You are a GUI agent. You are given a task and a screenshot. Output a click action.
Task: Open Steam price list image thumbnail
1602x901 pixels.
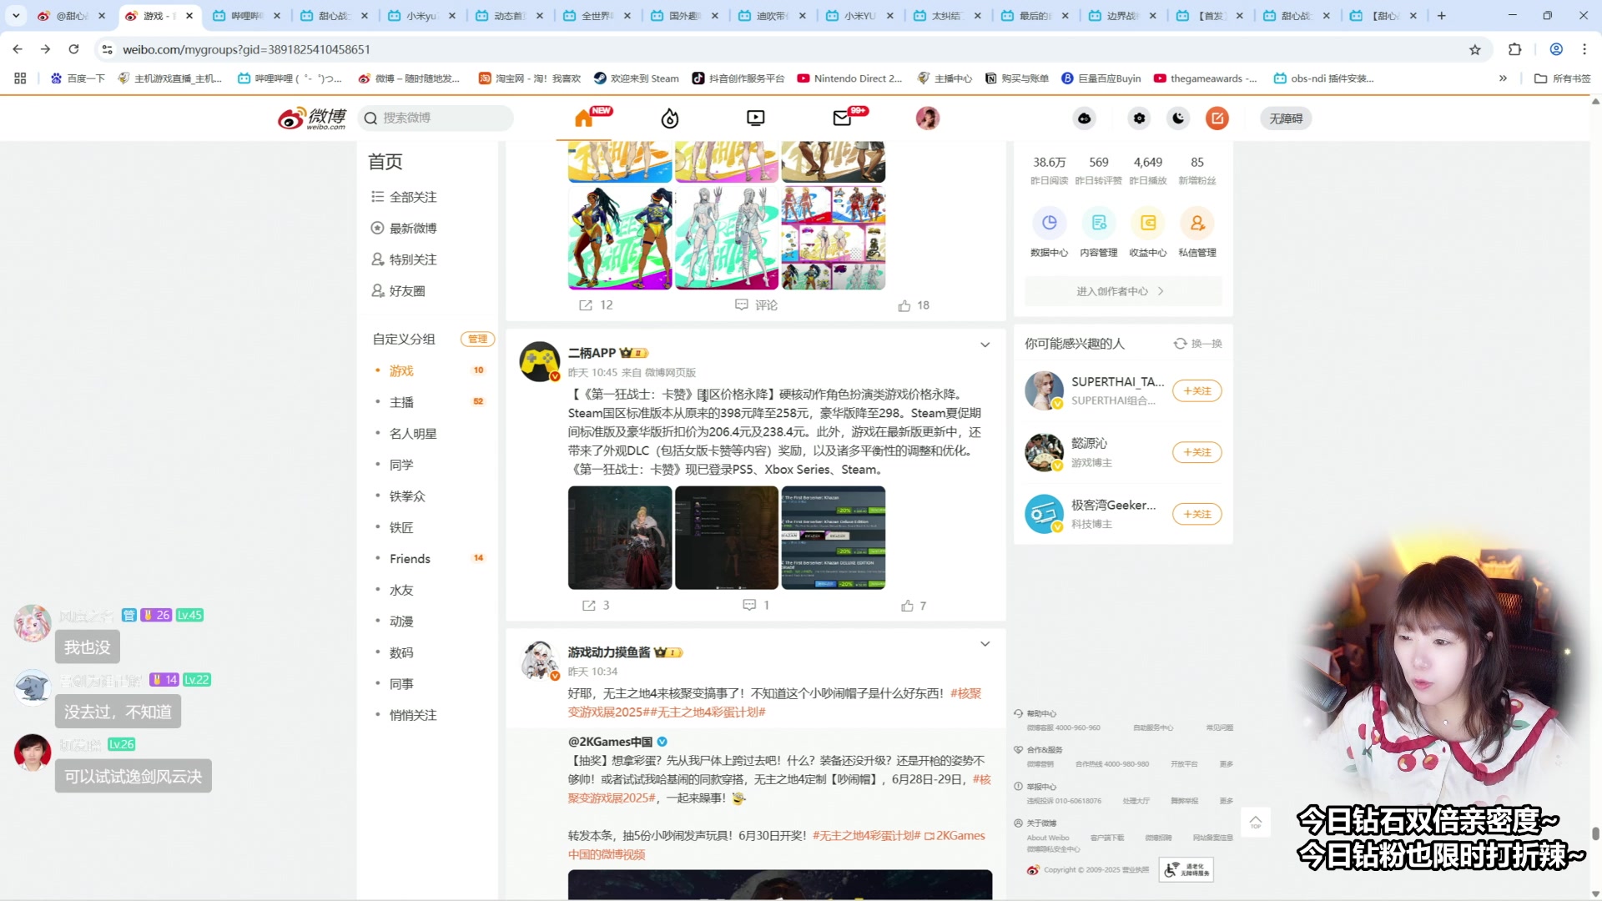click(834, 538)
